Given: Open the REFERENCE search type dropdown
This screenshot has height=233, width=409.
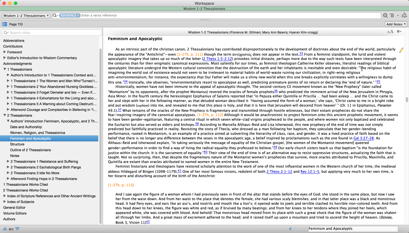Looking at the screenshot, I should tap(70, 16).
